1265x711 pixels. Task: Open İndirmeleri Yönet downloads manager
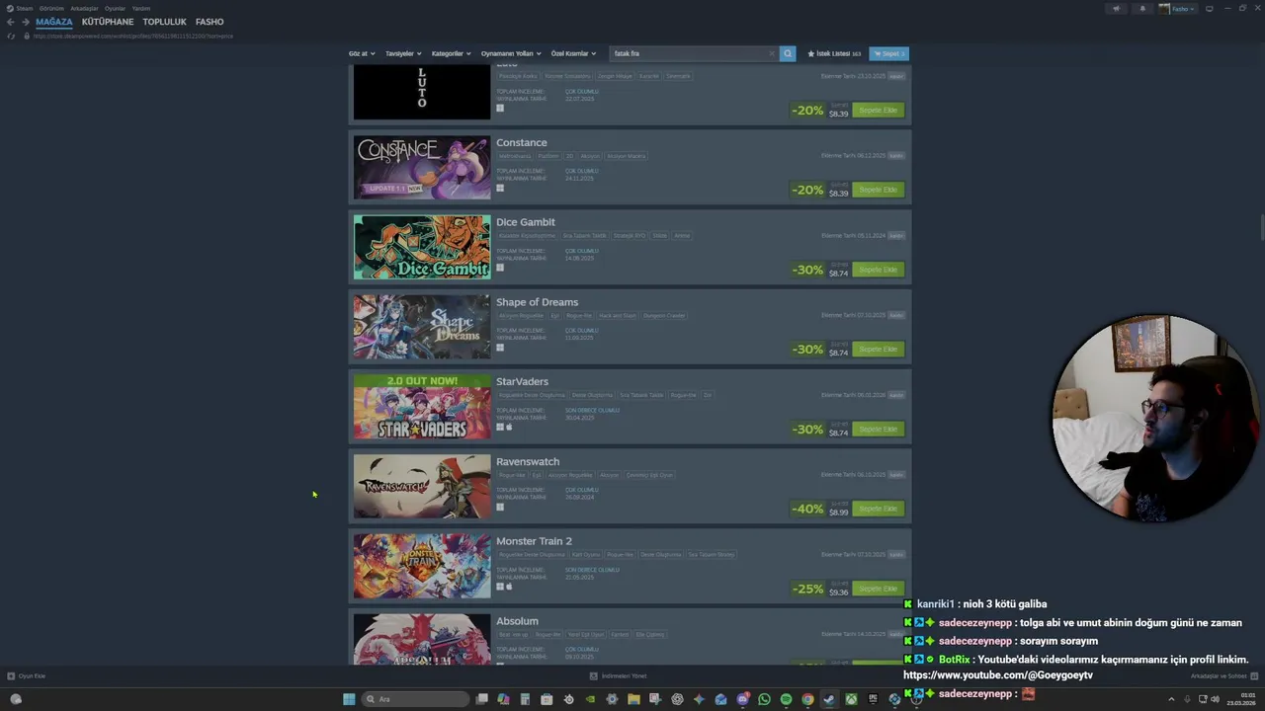tap(618, 676)
